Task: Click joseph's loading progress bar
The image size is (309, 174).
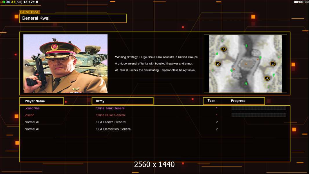Action: 259,115
